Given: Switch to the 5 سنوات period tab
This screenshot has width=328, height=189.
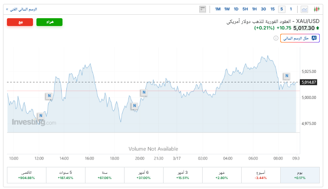Looking at the screenshot, I should click(66, 175).
